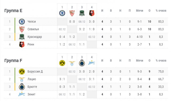The image size is (171, 101).
Task: Click Zenit logo beside Зенит row
Action: pos(22,94)
